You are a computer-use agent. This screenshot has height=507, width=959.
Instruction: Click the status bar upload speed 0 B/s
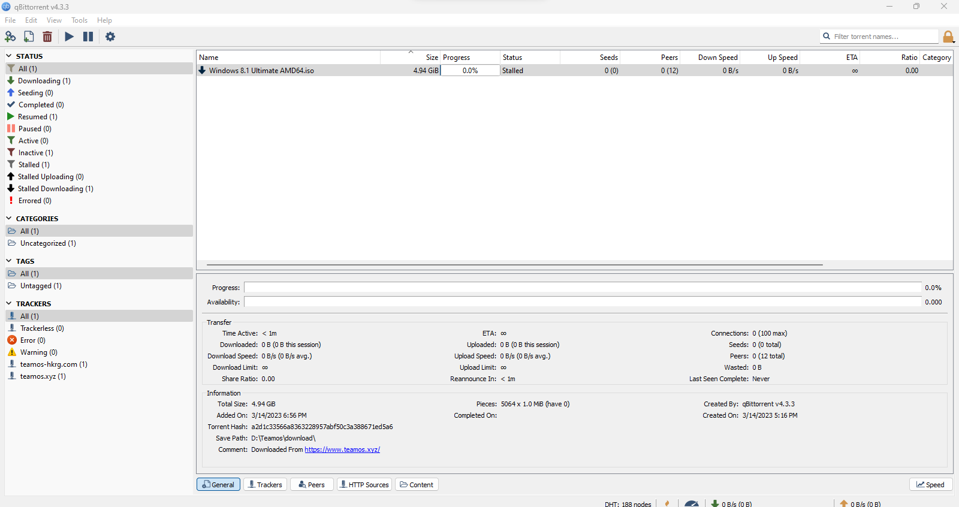860,503
